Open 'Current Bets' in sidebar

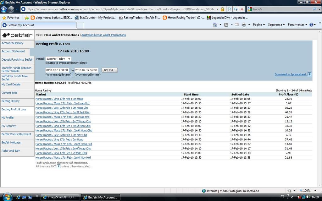9,93
